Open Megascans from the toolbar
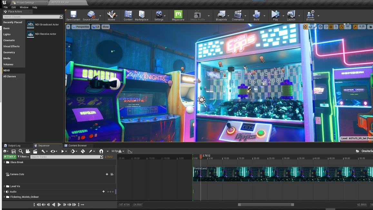The width and height of the screenshot is (373, 210). coord(178,15)
